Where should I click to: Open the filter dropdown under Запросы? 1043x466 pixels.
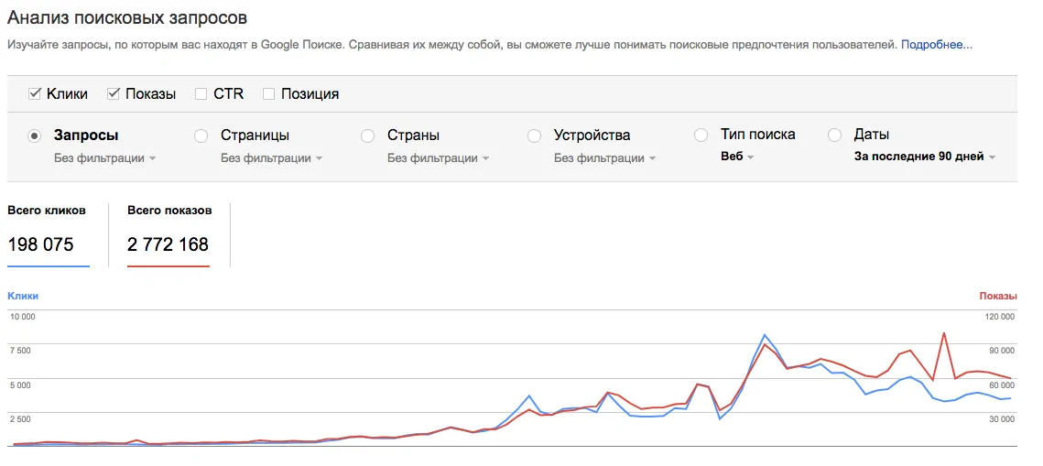coord(104,157)
